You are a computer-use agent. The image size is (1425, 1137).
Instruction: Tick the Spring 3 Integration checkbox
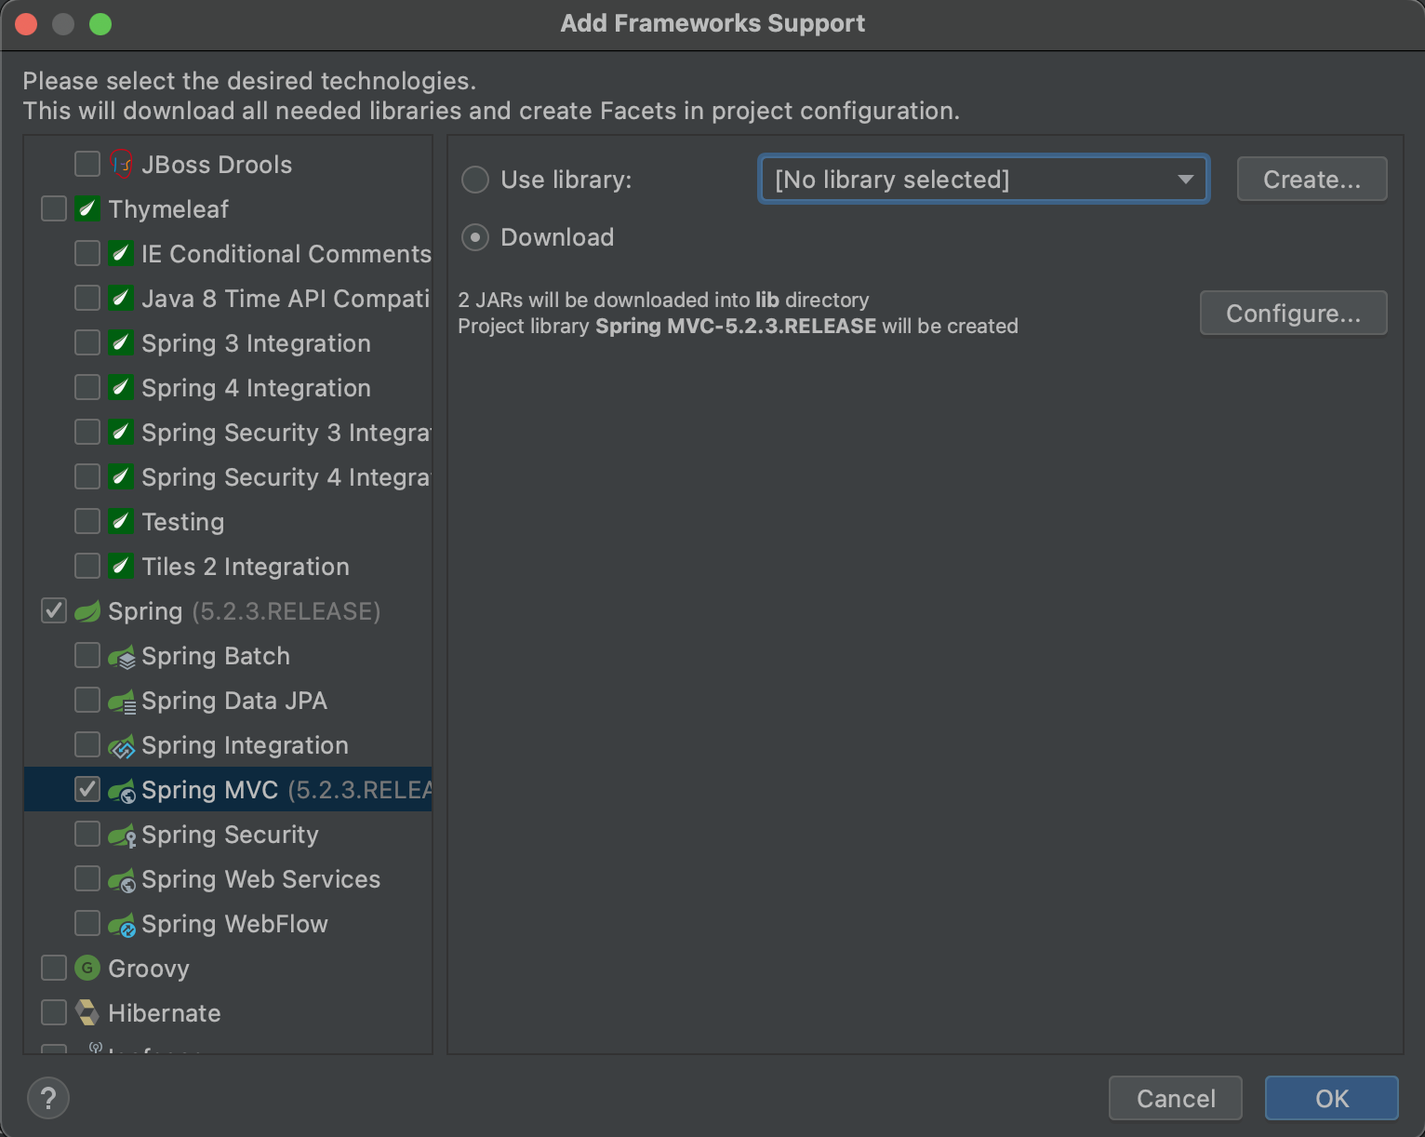[x=87, y=343]
